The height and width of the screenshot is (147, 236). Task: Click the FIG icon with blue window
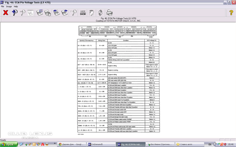click(x=40, y=13)
